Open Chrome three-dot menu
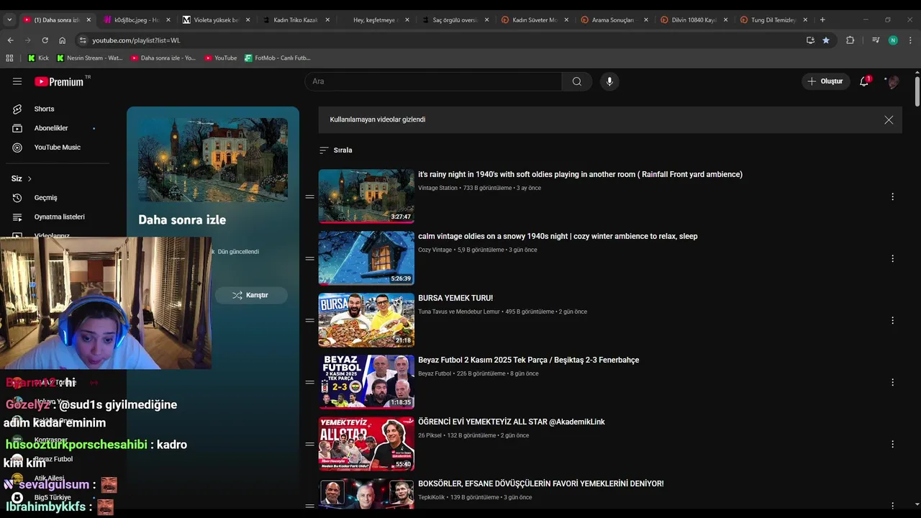Image resolution: width=921 pixels, height=518 pixels. (x=910, y=40)
